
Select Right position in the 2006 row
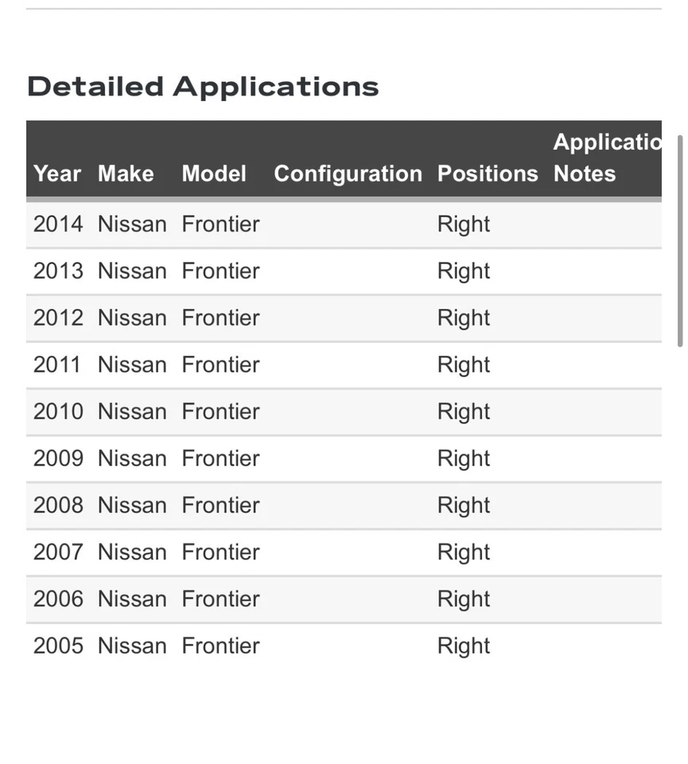(464, 600)
